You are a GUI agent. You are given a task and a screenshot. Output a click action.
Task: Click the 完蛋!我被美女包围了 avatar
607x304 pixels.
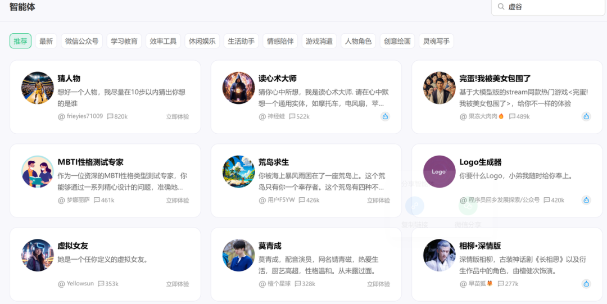tap(440, 88)
